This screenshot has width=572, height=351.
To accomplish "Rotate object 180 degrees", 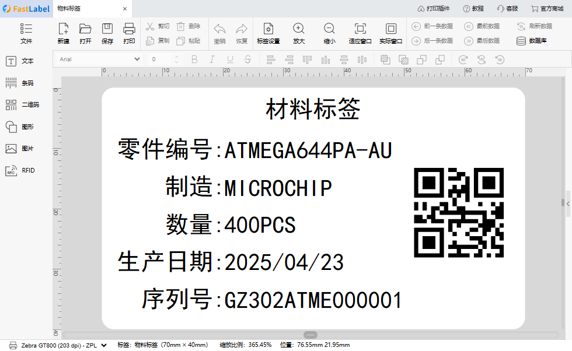I will pos(482,59).
